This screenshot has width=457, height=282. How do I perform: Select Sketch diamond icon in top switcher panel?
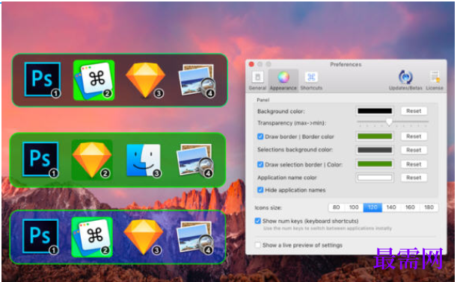click(145, 80)
